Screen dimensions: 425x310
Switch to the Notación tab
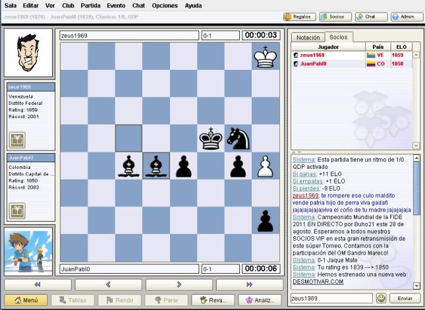point(308,38)
